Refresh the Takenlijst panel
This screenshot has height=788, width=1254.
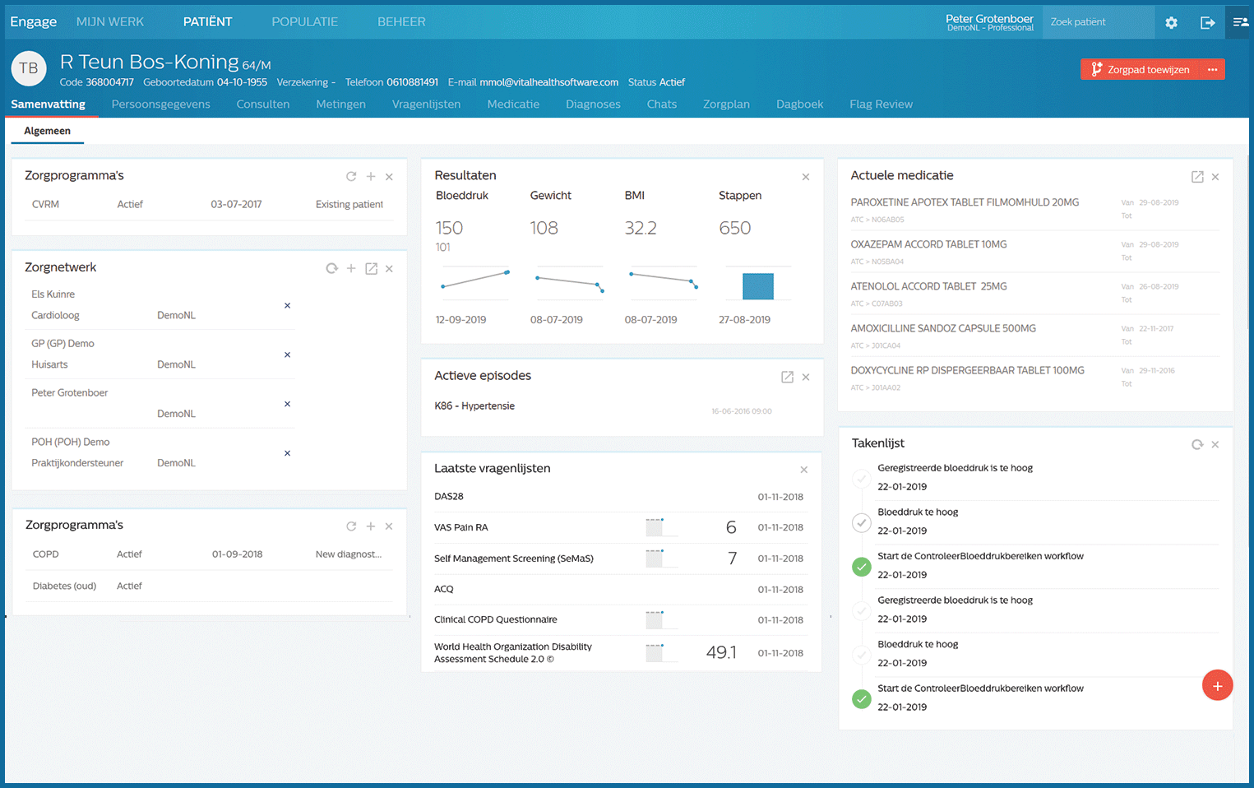pyautogui.click(x=1197, y=444)
